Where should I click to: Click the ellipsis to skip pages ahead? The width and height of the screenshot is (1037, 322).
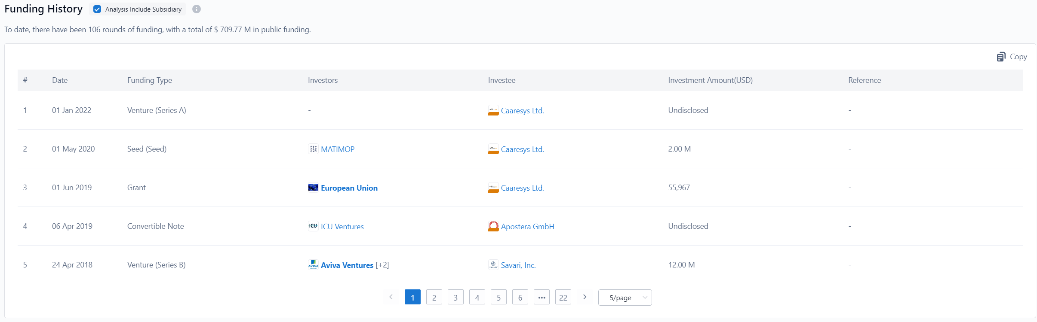[x=542, y=297]
